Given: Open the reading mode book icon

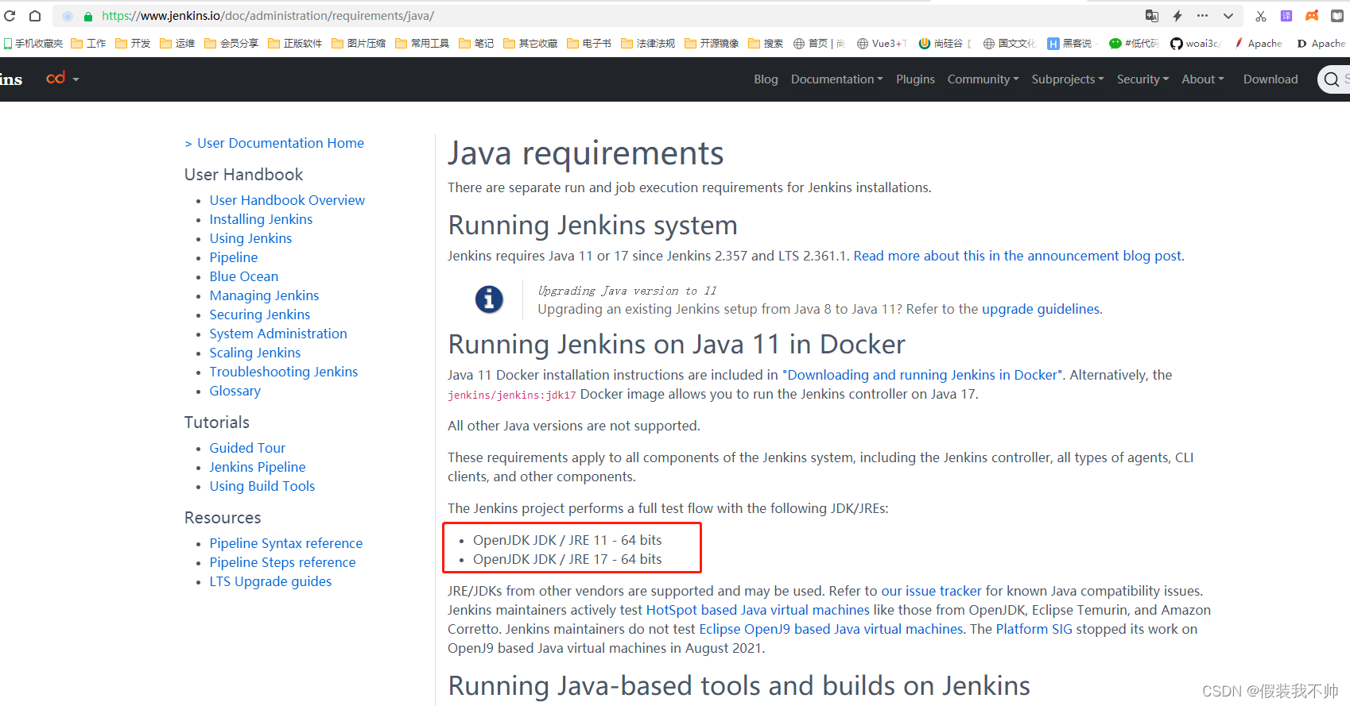Looking at the screenshot, I should [1337, 16].
